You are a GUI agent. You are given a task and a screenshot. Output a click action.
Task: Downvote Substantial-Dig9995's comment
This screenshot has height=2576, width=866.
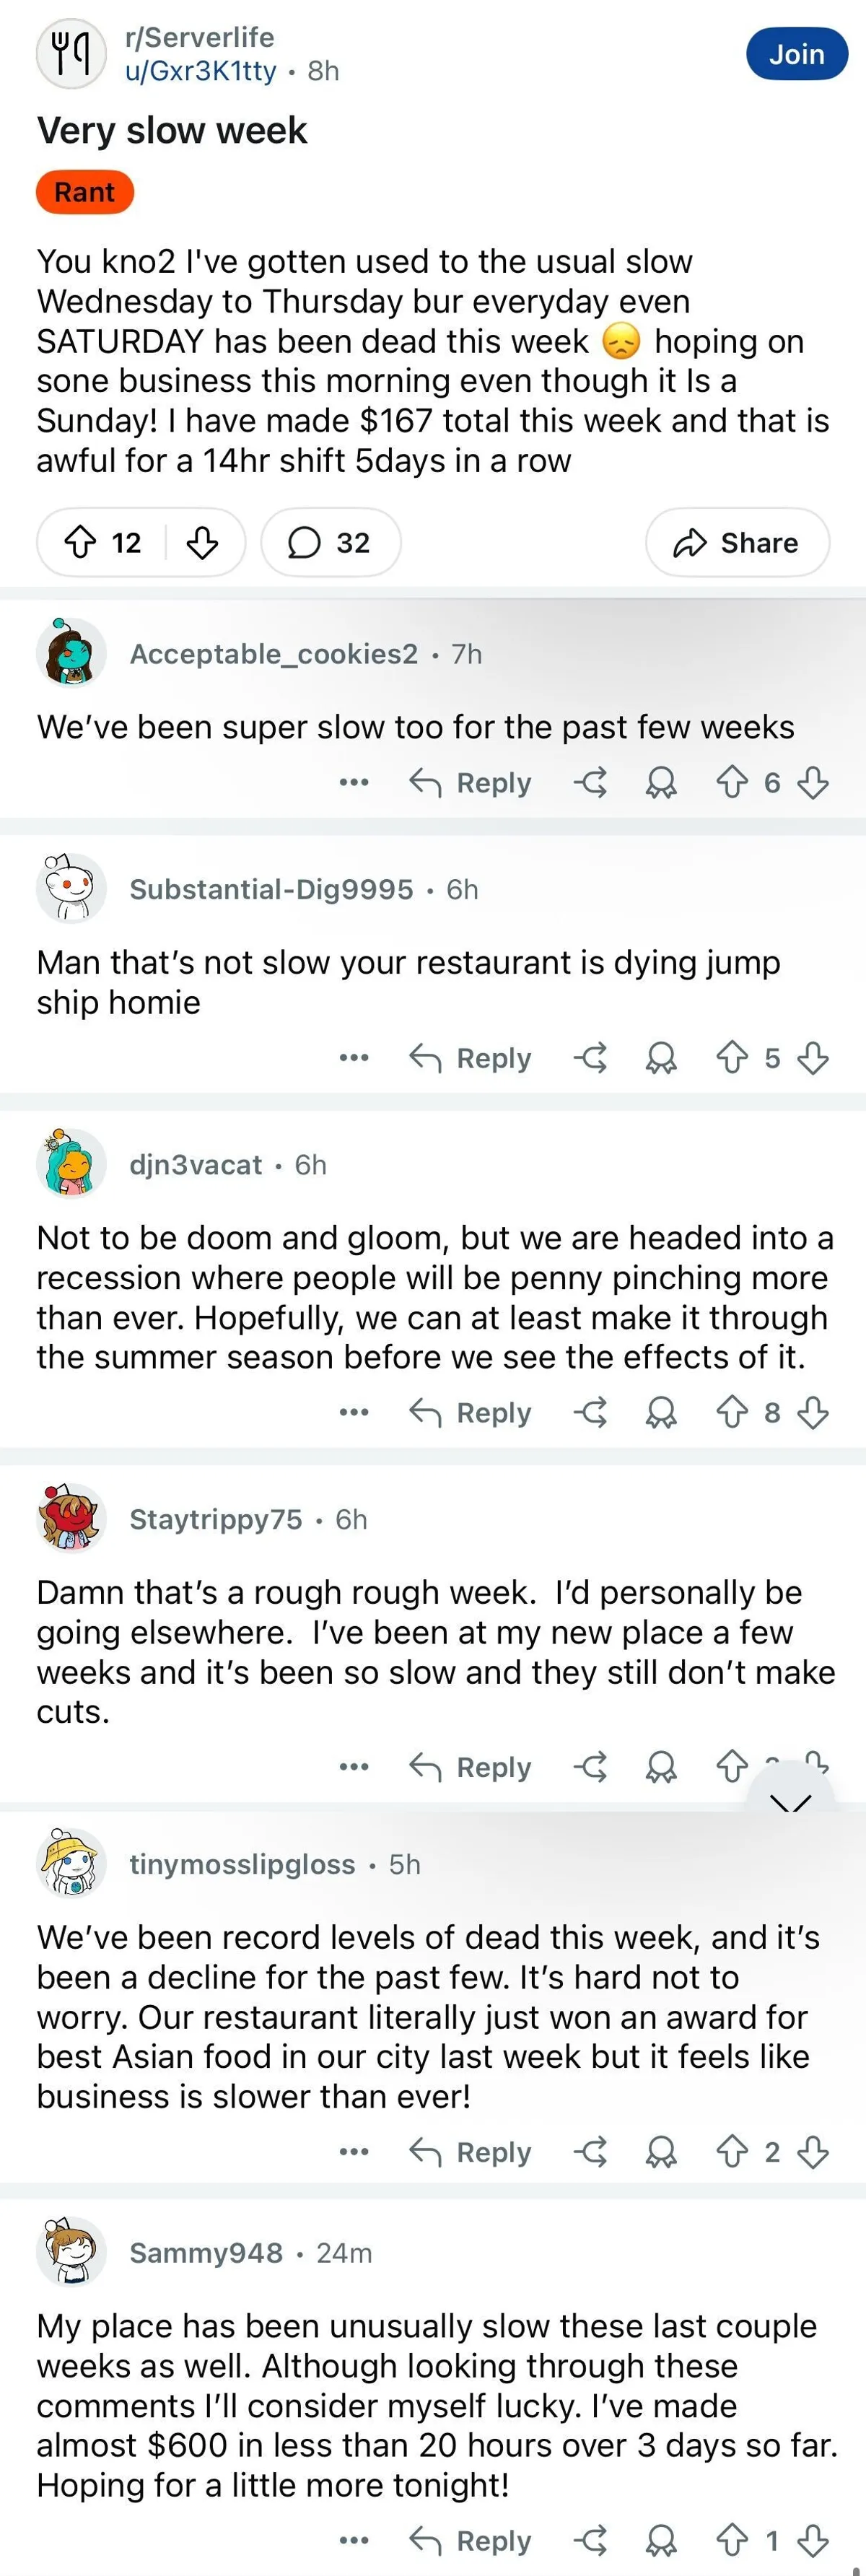(813, 1057)
